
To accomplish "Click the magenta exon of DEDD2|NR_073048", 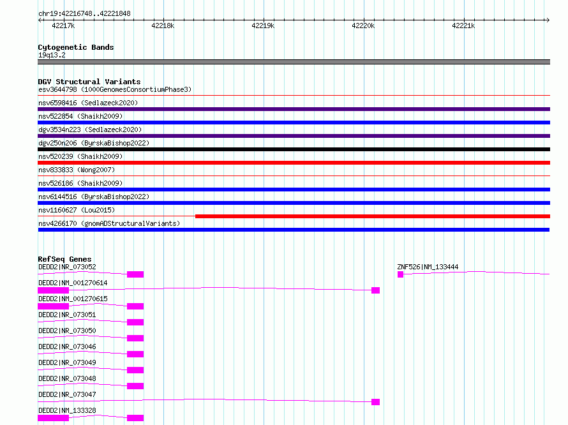I will (135, 386).
